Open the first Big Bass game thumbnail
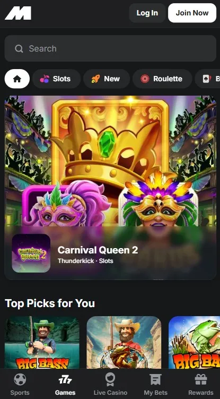Viewport: 220px width, 399px height. 42,342
